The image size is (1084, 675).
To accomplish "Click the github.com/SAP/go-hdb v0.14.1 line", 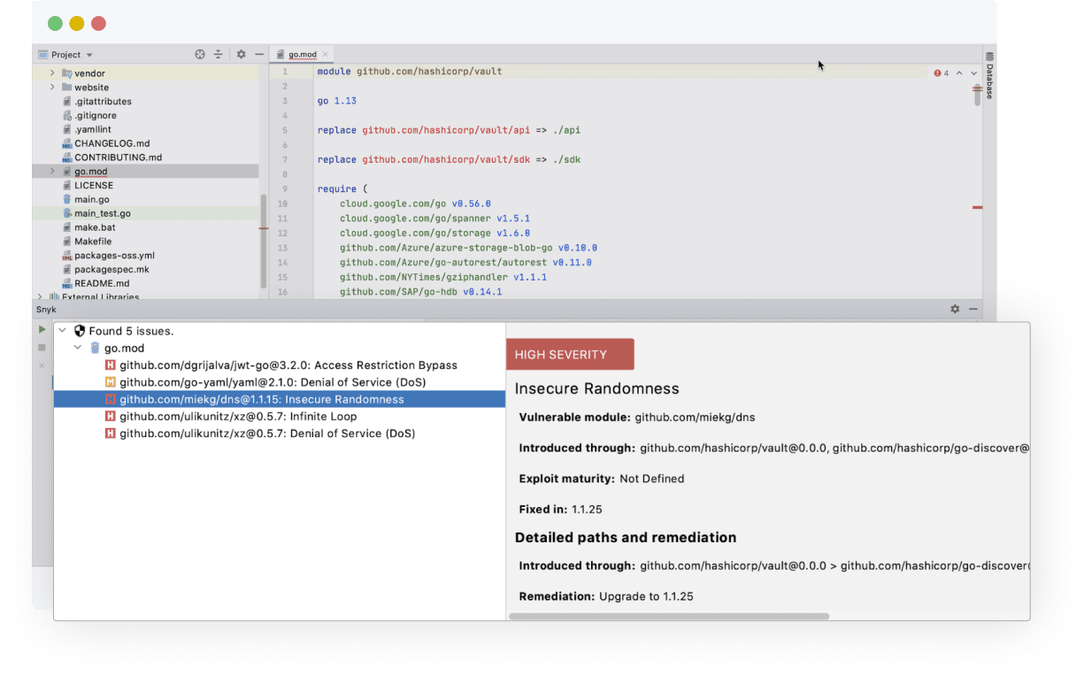I will [x=421, y=292].
